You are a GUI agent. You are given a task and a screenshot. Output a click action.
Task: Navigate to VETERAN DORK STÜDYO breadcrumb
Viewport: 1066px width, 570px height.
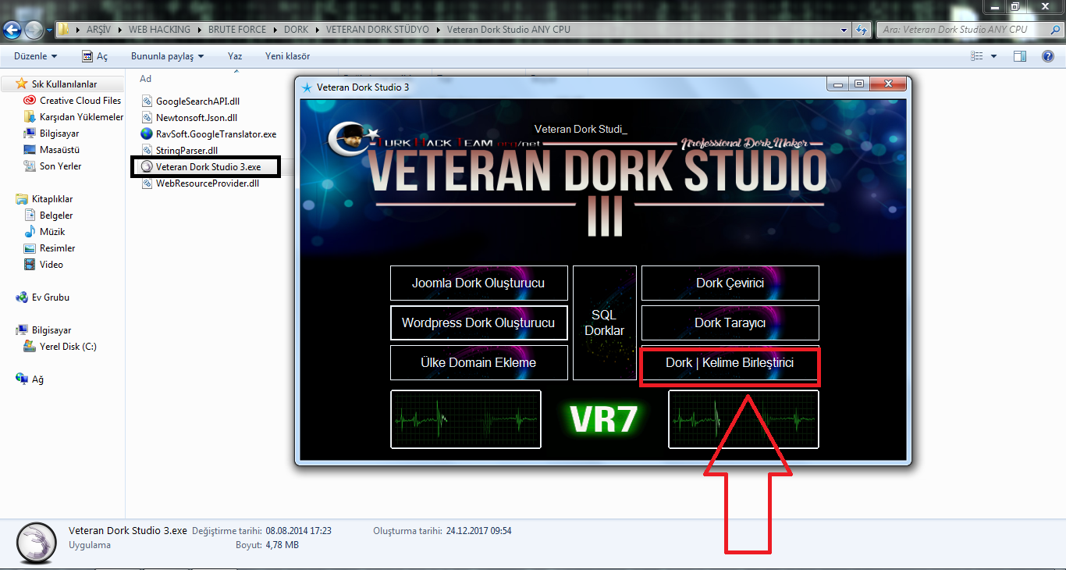point(378,30)
